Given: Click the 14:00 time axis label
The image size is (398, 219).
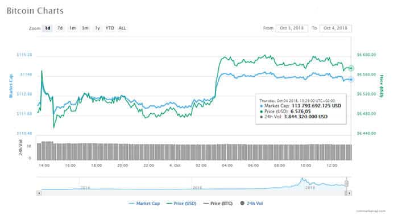Looking at the screenshot, I should pyautogui.click(x=44, y=166).
